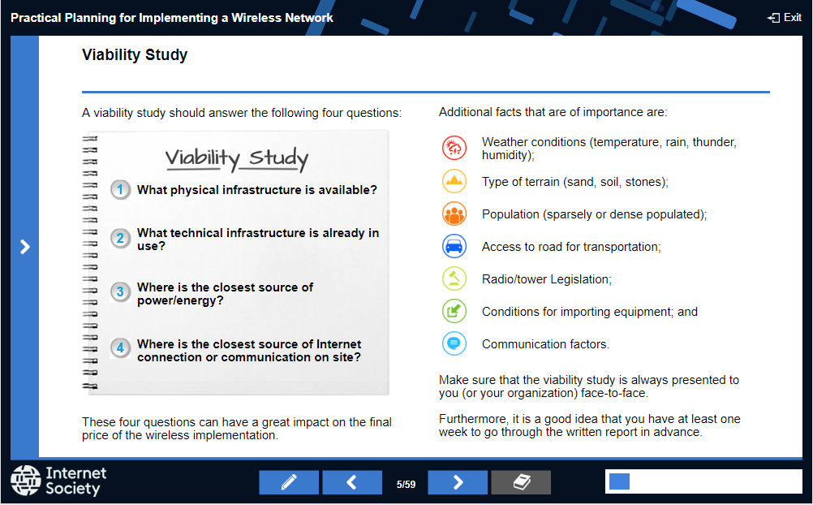
Task: Exit the course via the Exit button
Action: (x=784, y=18)
